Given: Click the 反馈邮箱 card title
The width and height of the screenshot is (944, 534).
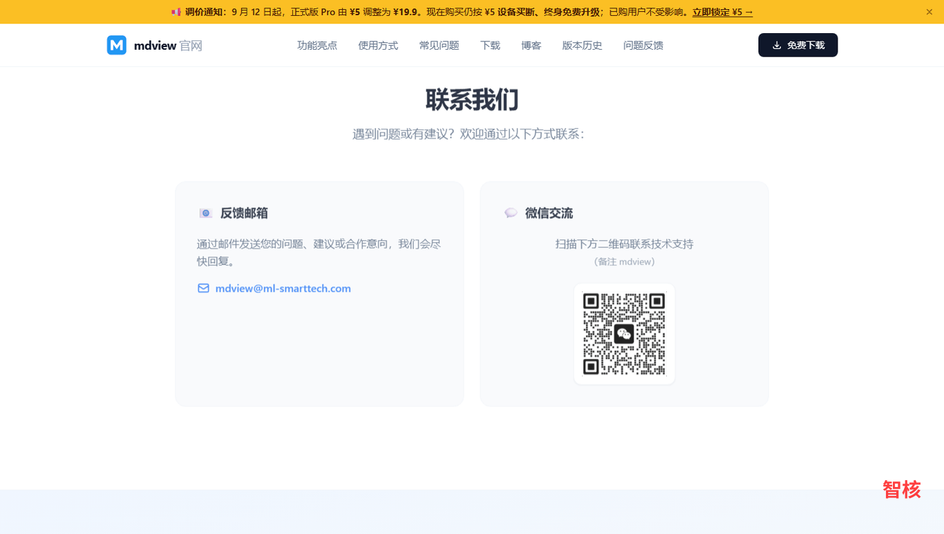Looking at the screenshot, I should [244, 213].
